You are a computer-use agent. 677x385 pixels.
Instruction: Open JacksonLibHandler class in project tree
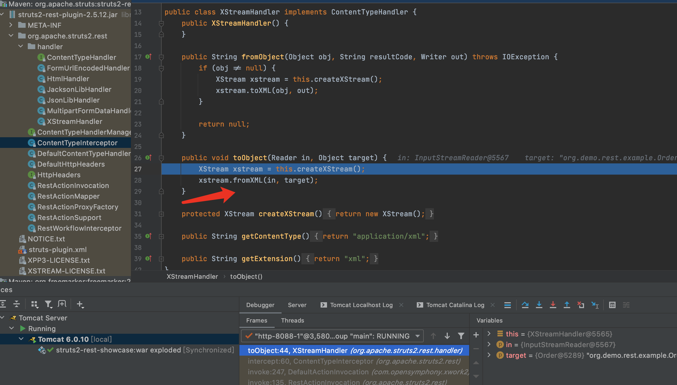click(x=79, y=89)
